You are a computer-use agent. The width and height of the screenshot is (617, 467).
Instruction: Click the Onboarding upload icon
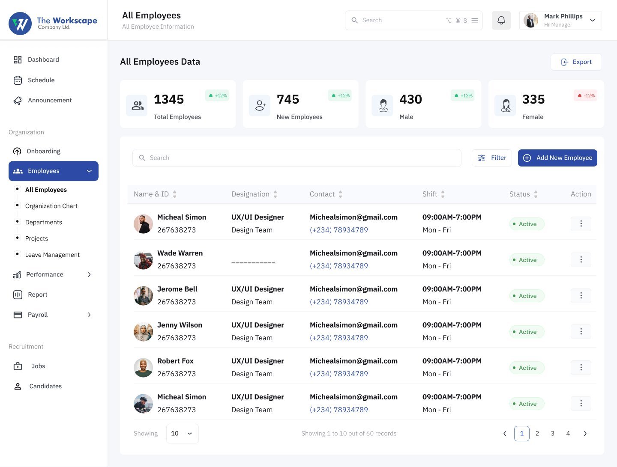17,151
